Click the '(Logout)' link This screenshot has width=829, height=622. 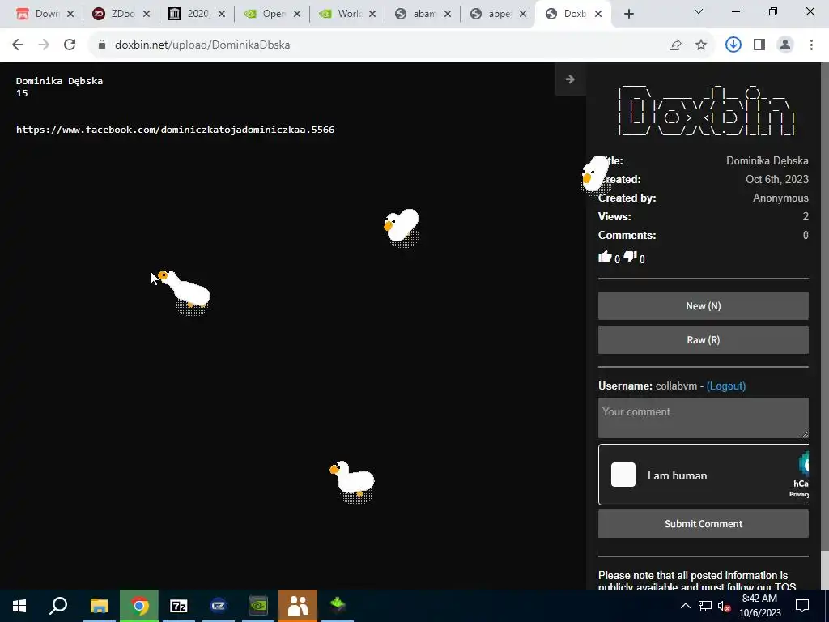coord(726,386)
